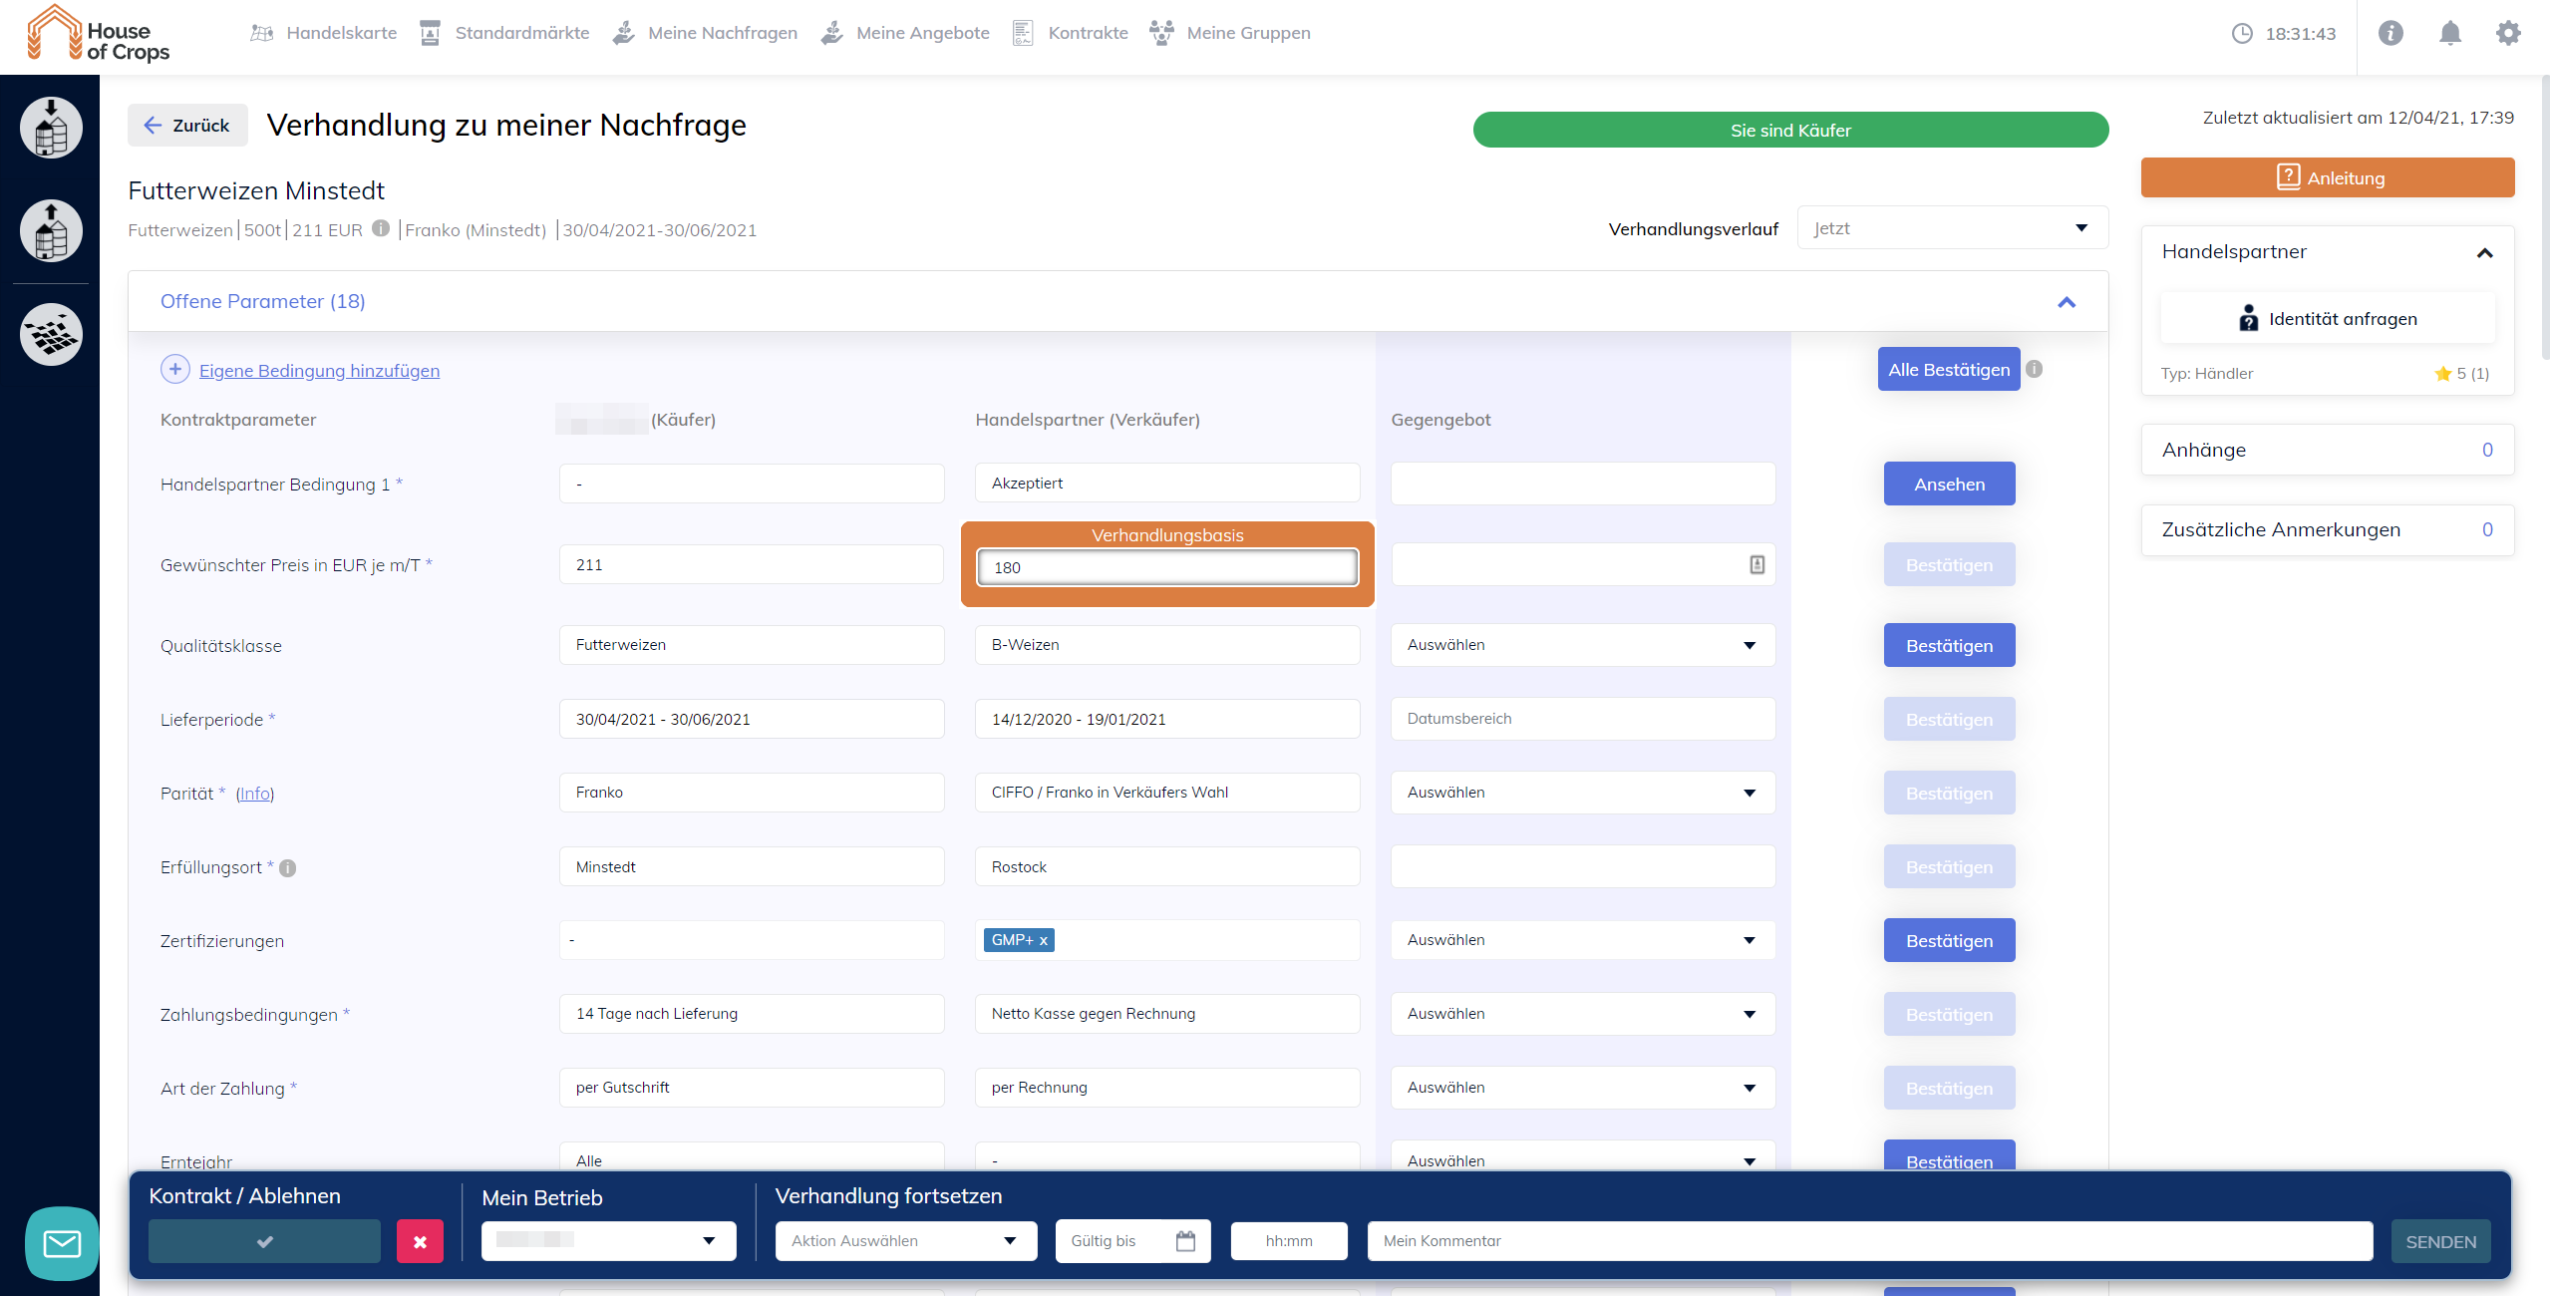Viewport: 2550px width, 1296px height.
Task: Accept contract with checkmark button
Action: pos(264,1241)
